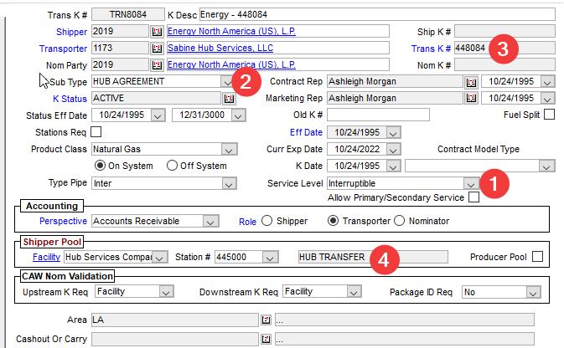Click the K Status lookup icon
564x348 pixels.
(x=227, y=98)
